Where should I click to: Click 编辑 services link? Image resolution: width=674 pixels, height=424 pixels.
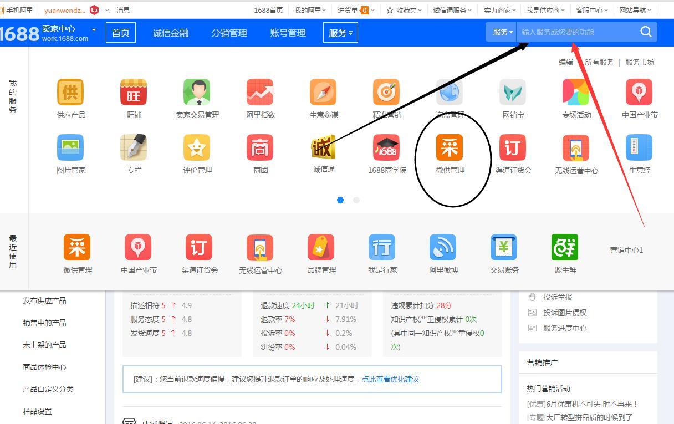click(566, 62)
